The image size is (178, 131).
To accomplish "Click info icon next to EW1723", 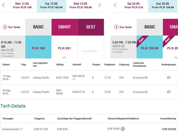I will [x=12, y=50].
